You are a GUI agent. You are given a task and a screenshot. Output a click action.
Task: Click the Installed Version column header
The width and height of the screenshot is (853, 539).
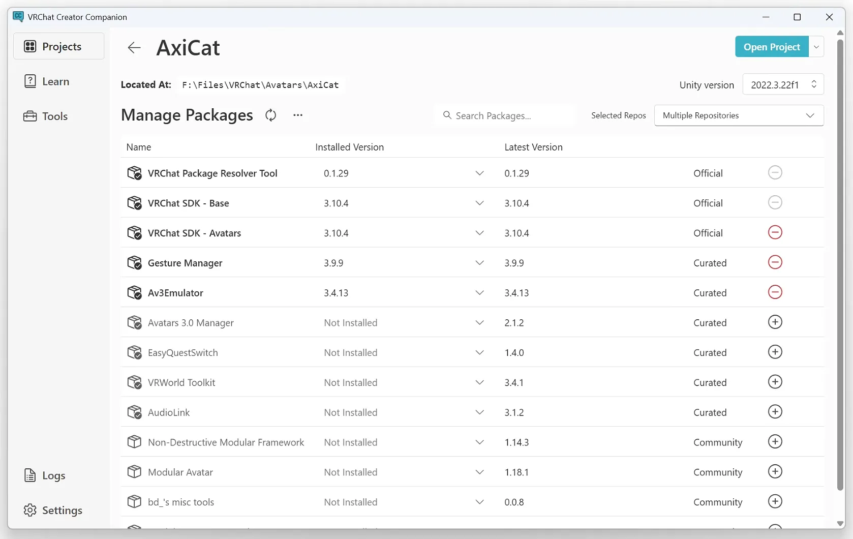coord(349,147)
